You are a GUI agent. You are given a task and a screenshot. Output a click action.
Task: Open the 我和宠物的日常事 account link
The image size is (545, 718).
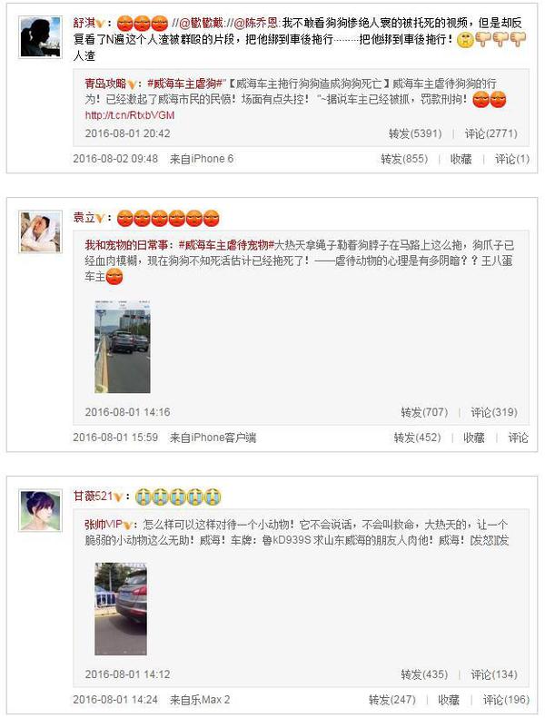coord(126,245)
